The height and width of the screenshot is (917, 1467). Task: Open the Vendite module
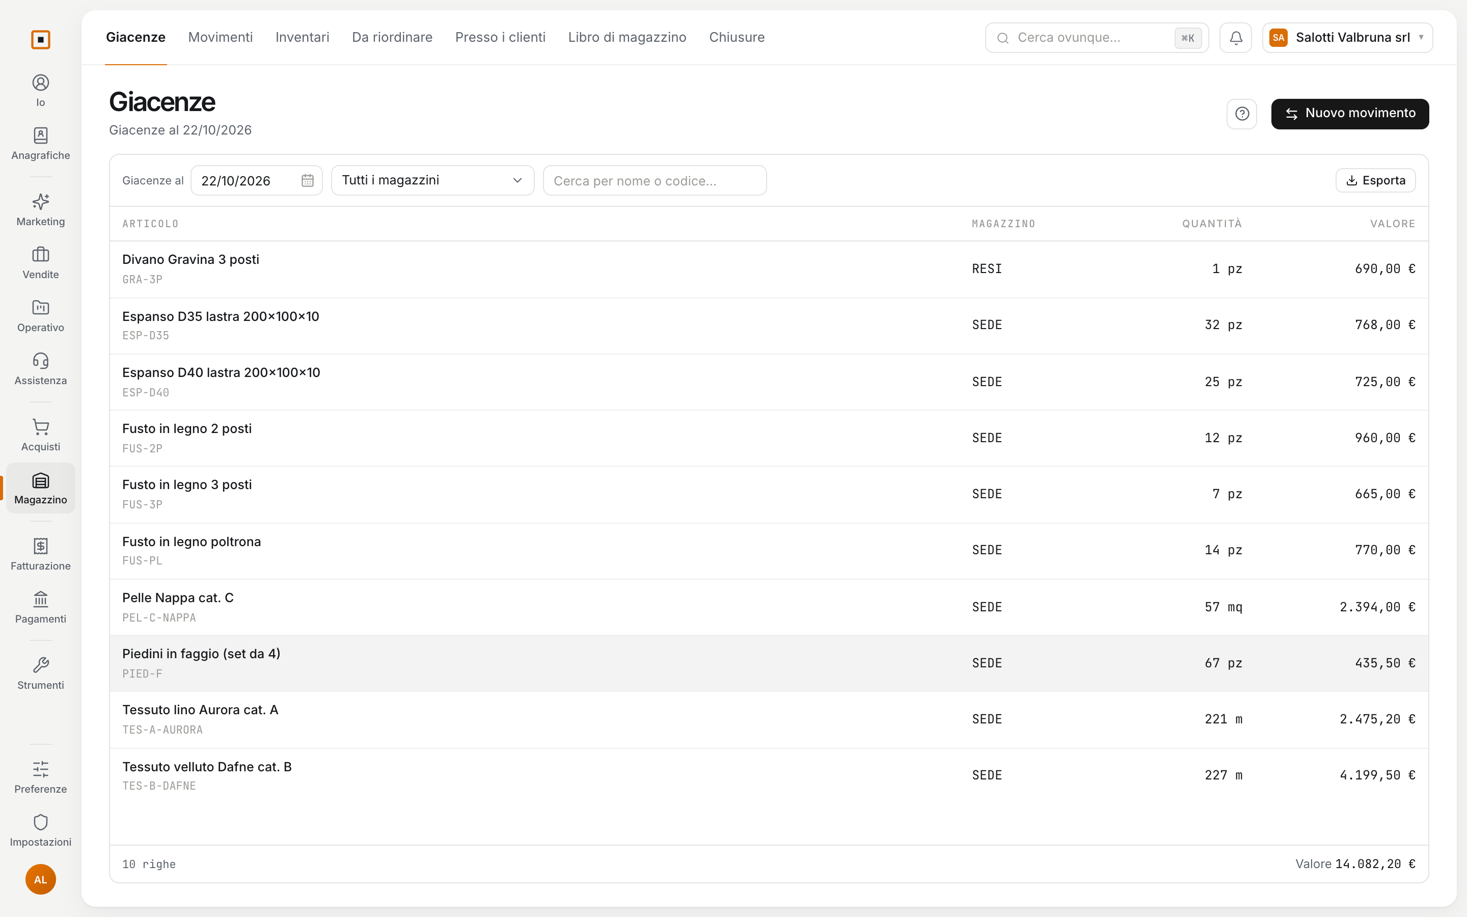(x=41, y=262)
